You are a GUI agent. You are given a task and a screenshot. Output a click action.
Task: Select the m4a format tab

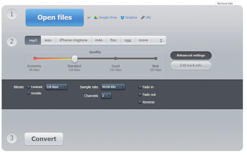coord(99,40)
